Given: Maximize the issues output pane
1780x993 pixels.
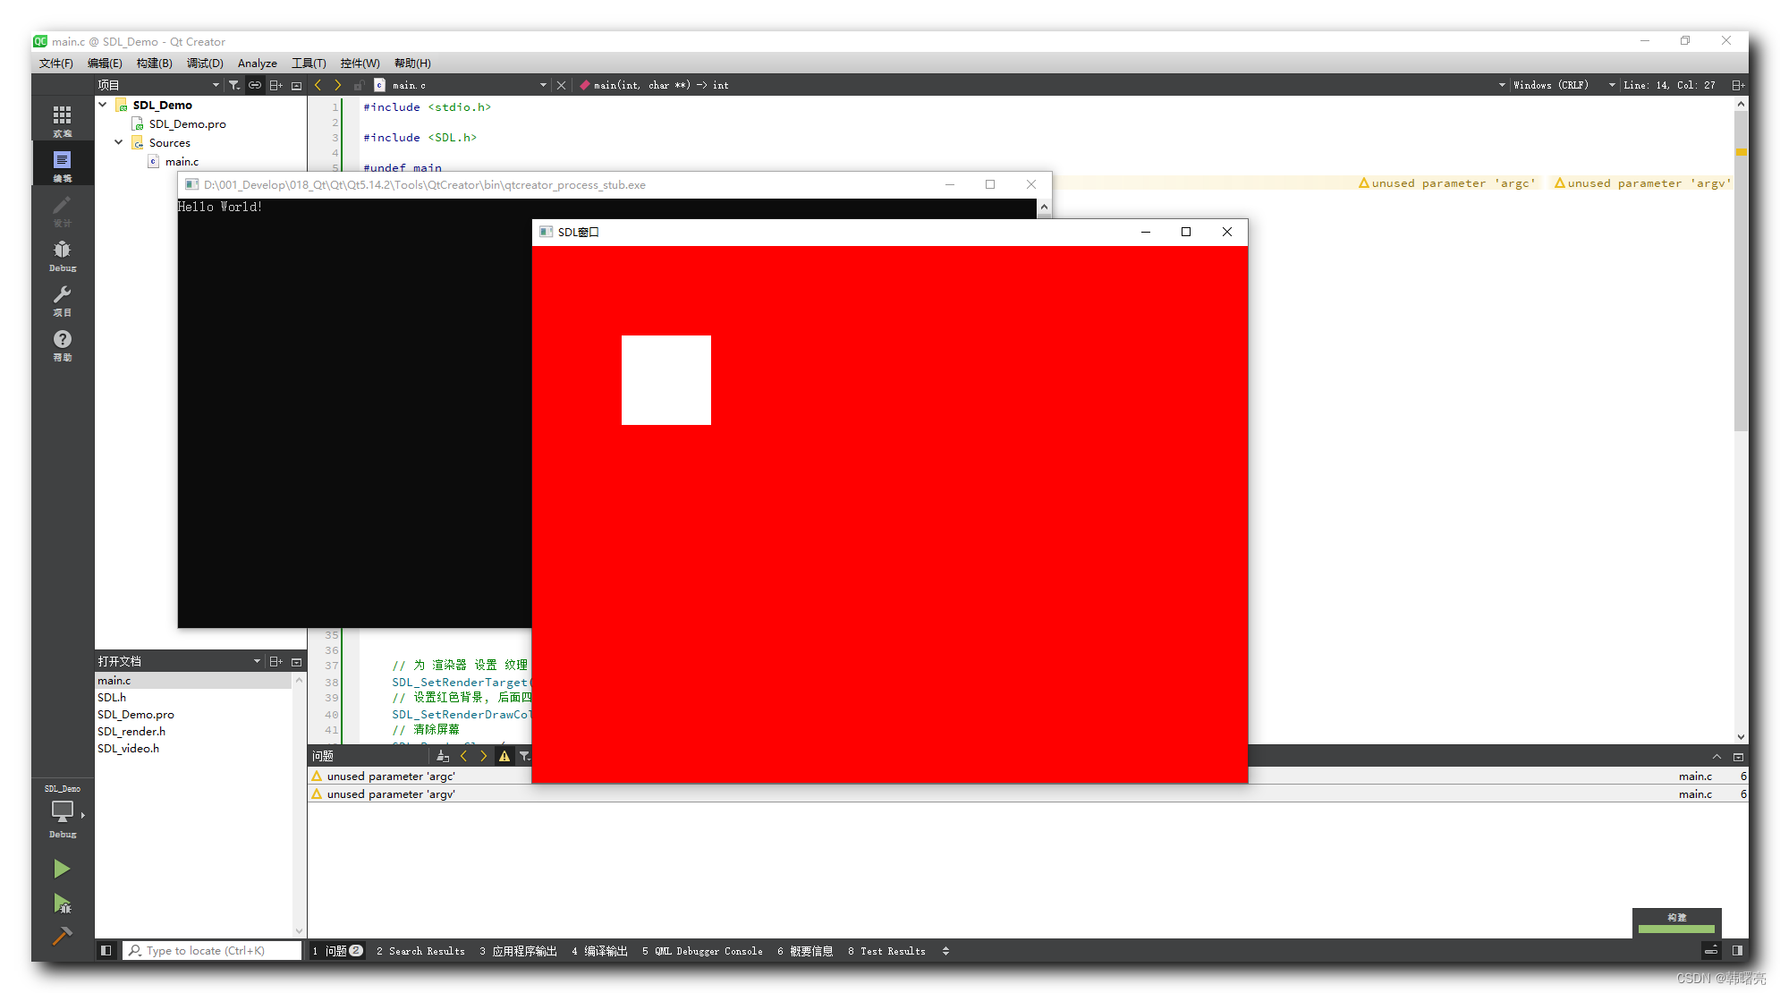Looking at the screenshot, I should pyautogui.click(x=1716, y=756).
